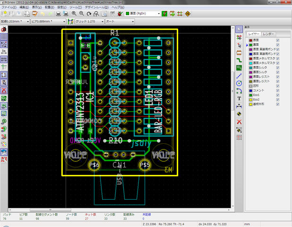The image size is (292, 227).
Task: Select the add arc tool
Action: pos(239,91)
